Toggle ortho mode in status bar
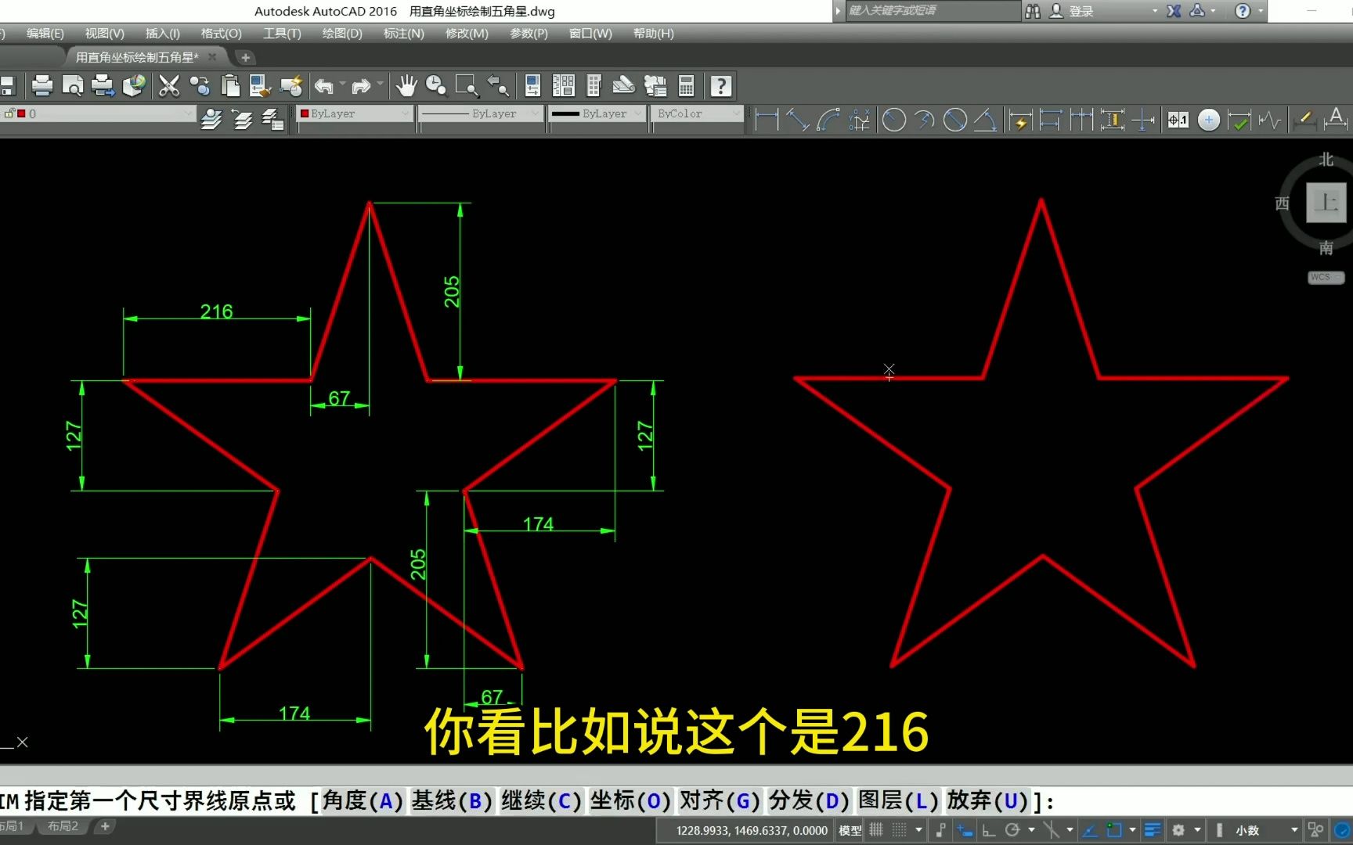Image resolution: width=1353 pixels, height=845 pixels. point(989,829)
